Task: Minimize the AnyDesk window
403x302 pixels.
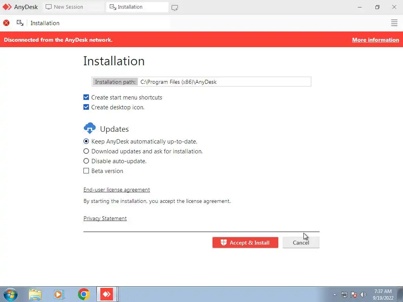Action: coord(360,7)
